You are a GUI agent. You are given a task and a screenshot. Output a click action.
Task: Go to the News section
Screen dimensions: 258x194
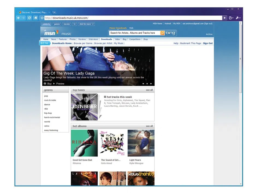coord(54,39)
